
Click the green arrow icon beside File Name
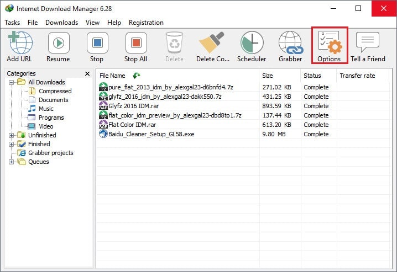click(136, 76)
